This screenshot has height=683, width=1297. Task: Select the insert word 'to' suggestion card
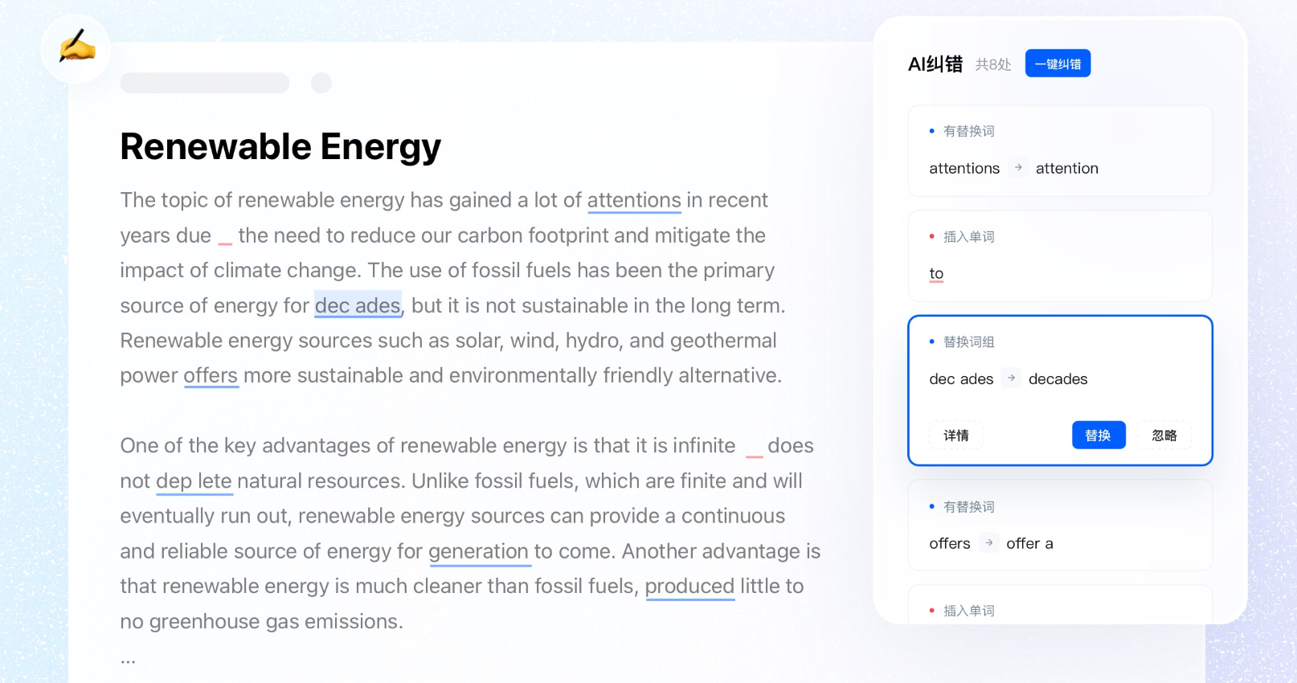[1059, 256]
